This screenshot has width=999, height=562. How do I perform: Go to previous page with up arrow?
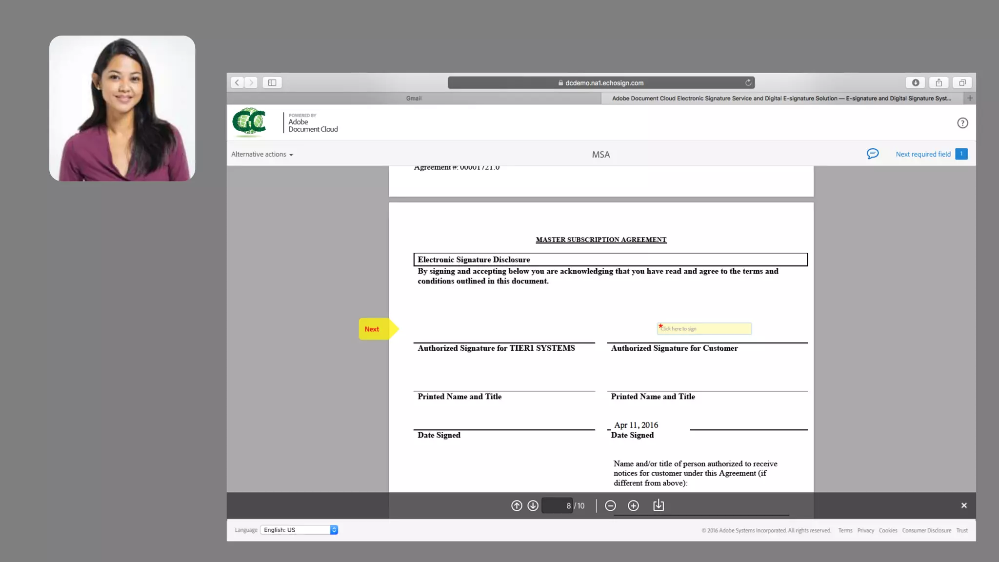(x=517, y=505)
